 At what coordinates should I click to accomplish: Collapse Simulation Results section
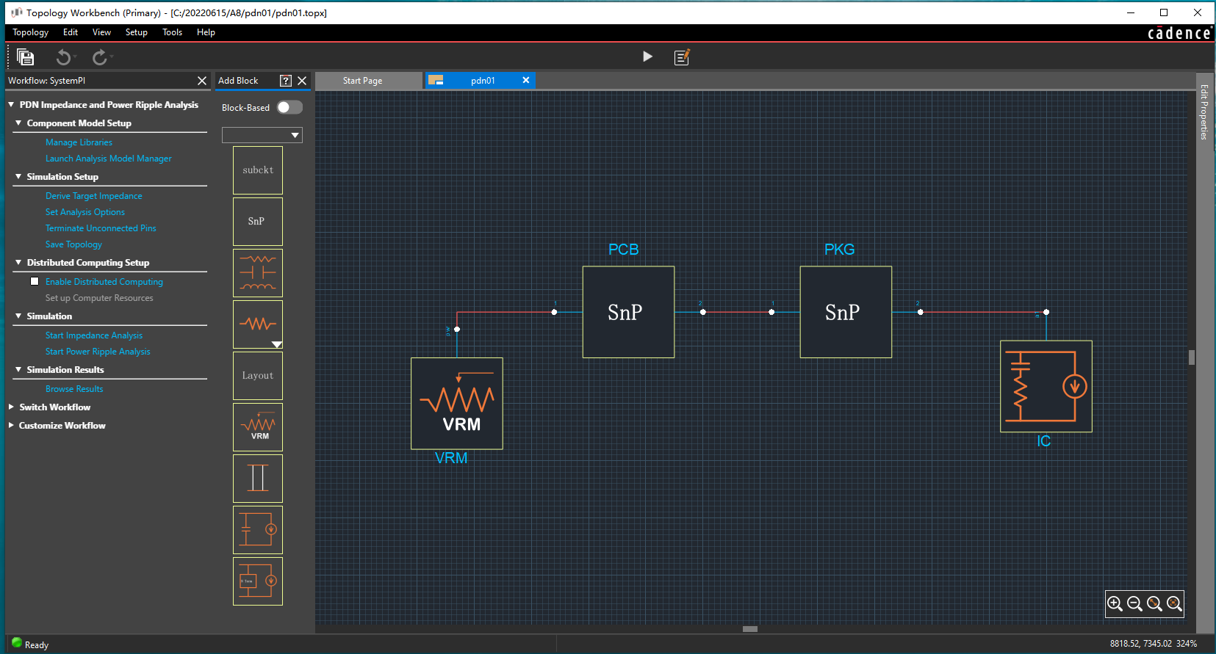click(18, 370)
